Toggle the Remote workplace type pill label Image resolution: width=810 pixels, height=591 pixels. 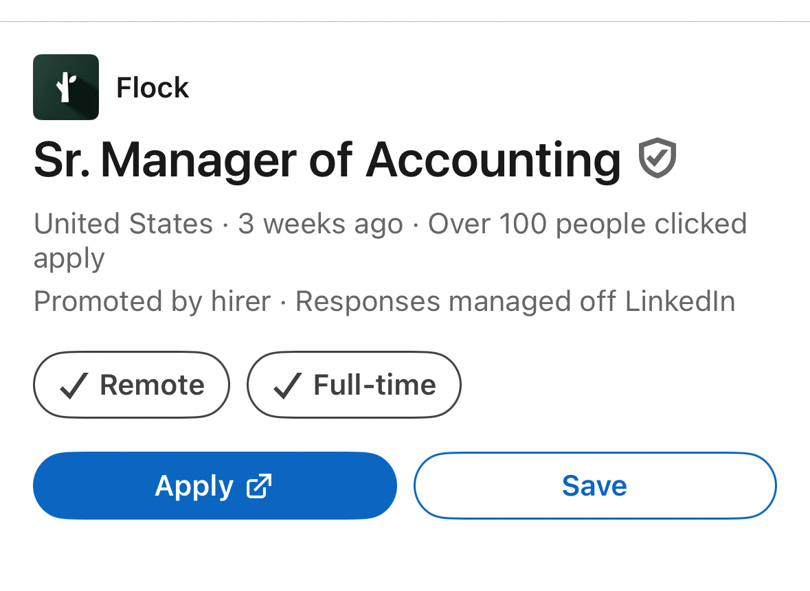click(152, 385)
